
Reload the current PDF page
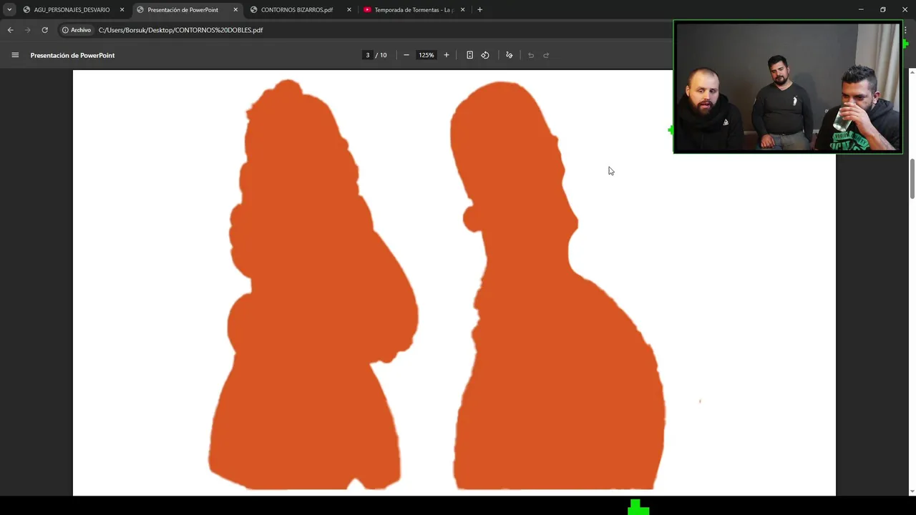point(44,30)
